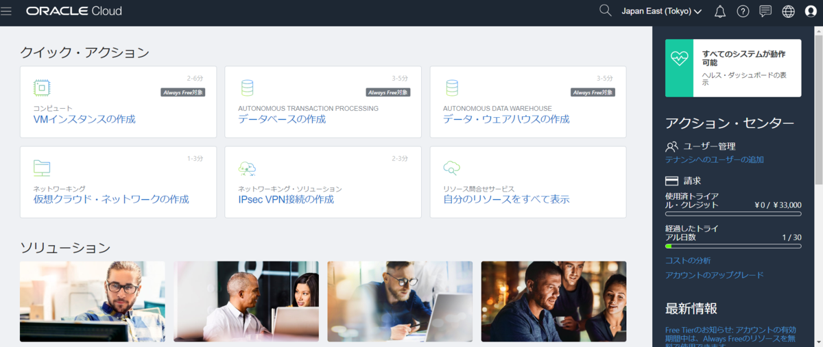The width and height of the screenshot is (823, 347).
Task: Open the help question mark icon
Action: pyautogui.click(x=743, y=11)
